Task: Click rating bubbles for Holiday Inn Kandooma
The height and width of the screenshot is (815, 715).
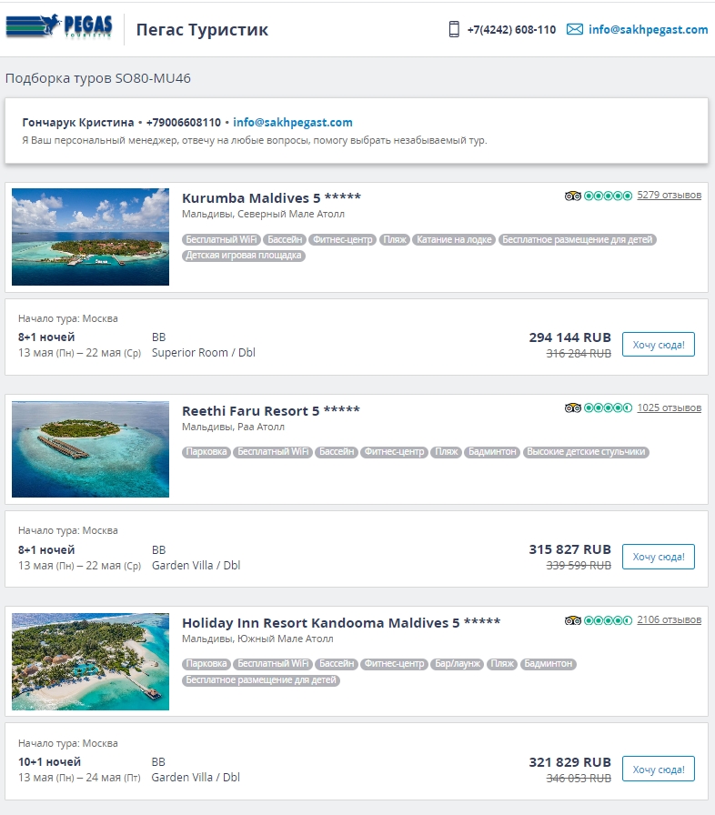Action: [608, 620]
